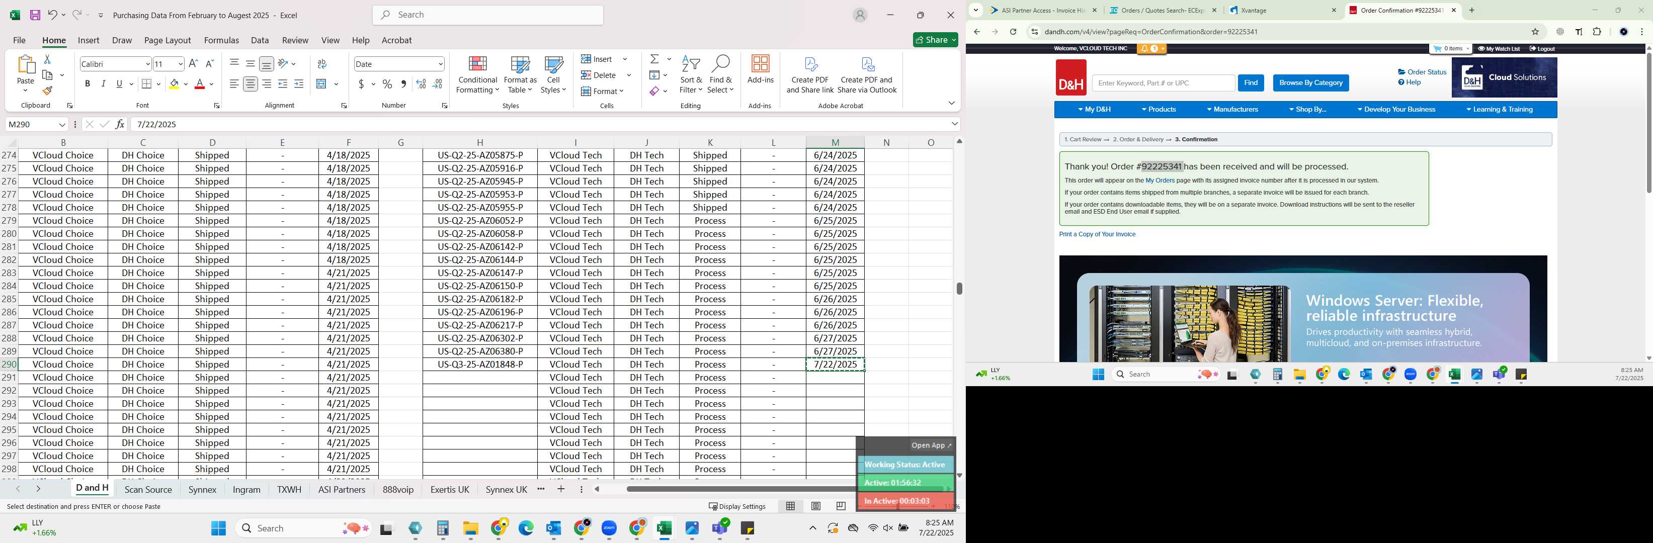Click the Order Status link
This screenshot has height=543, width=1653.
click(1422, 72)
